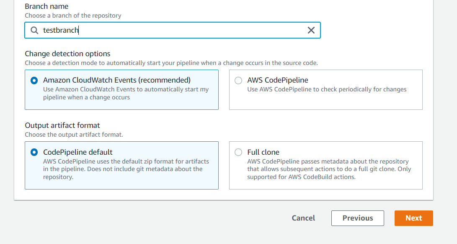The height and width of the screenshot is (244, 457).
Task: Choose the CodePipeline default radio button
Action: 34,152
